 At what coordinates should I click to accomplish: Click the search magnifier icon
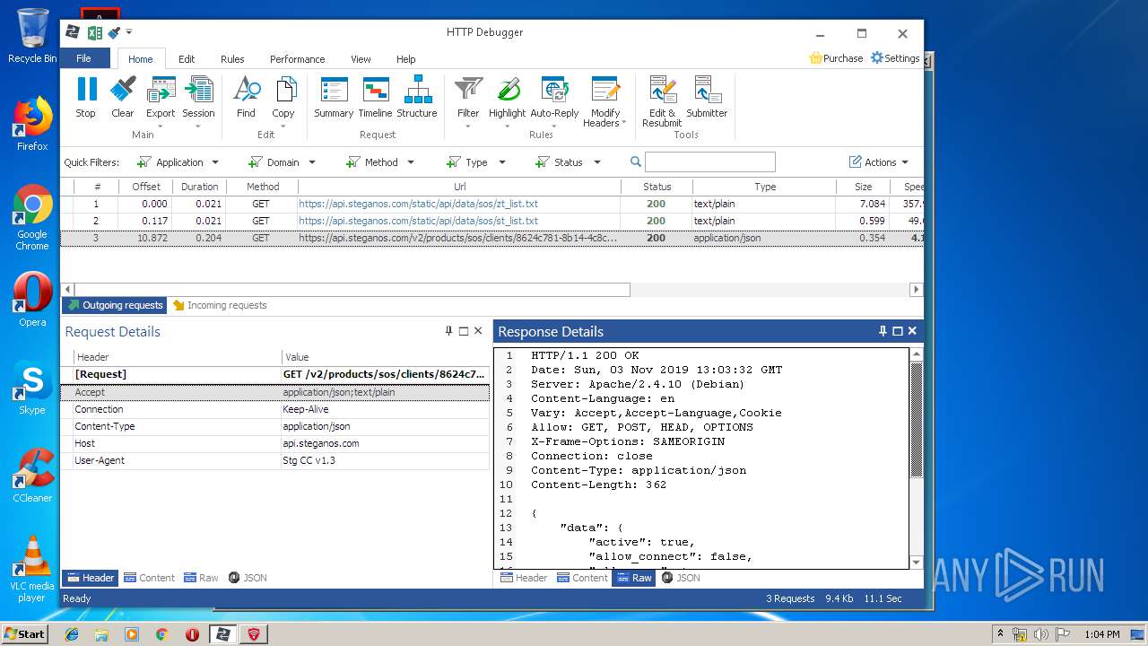(x=636, y=162)
